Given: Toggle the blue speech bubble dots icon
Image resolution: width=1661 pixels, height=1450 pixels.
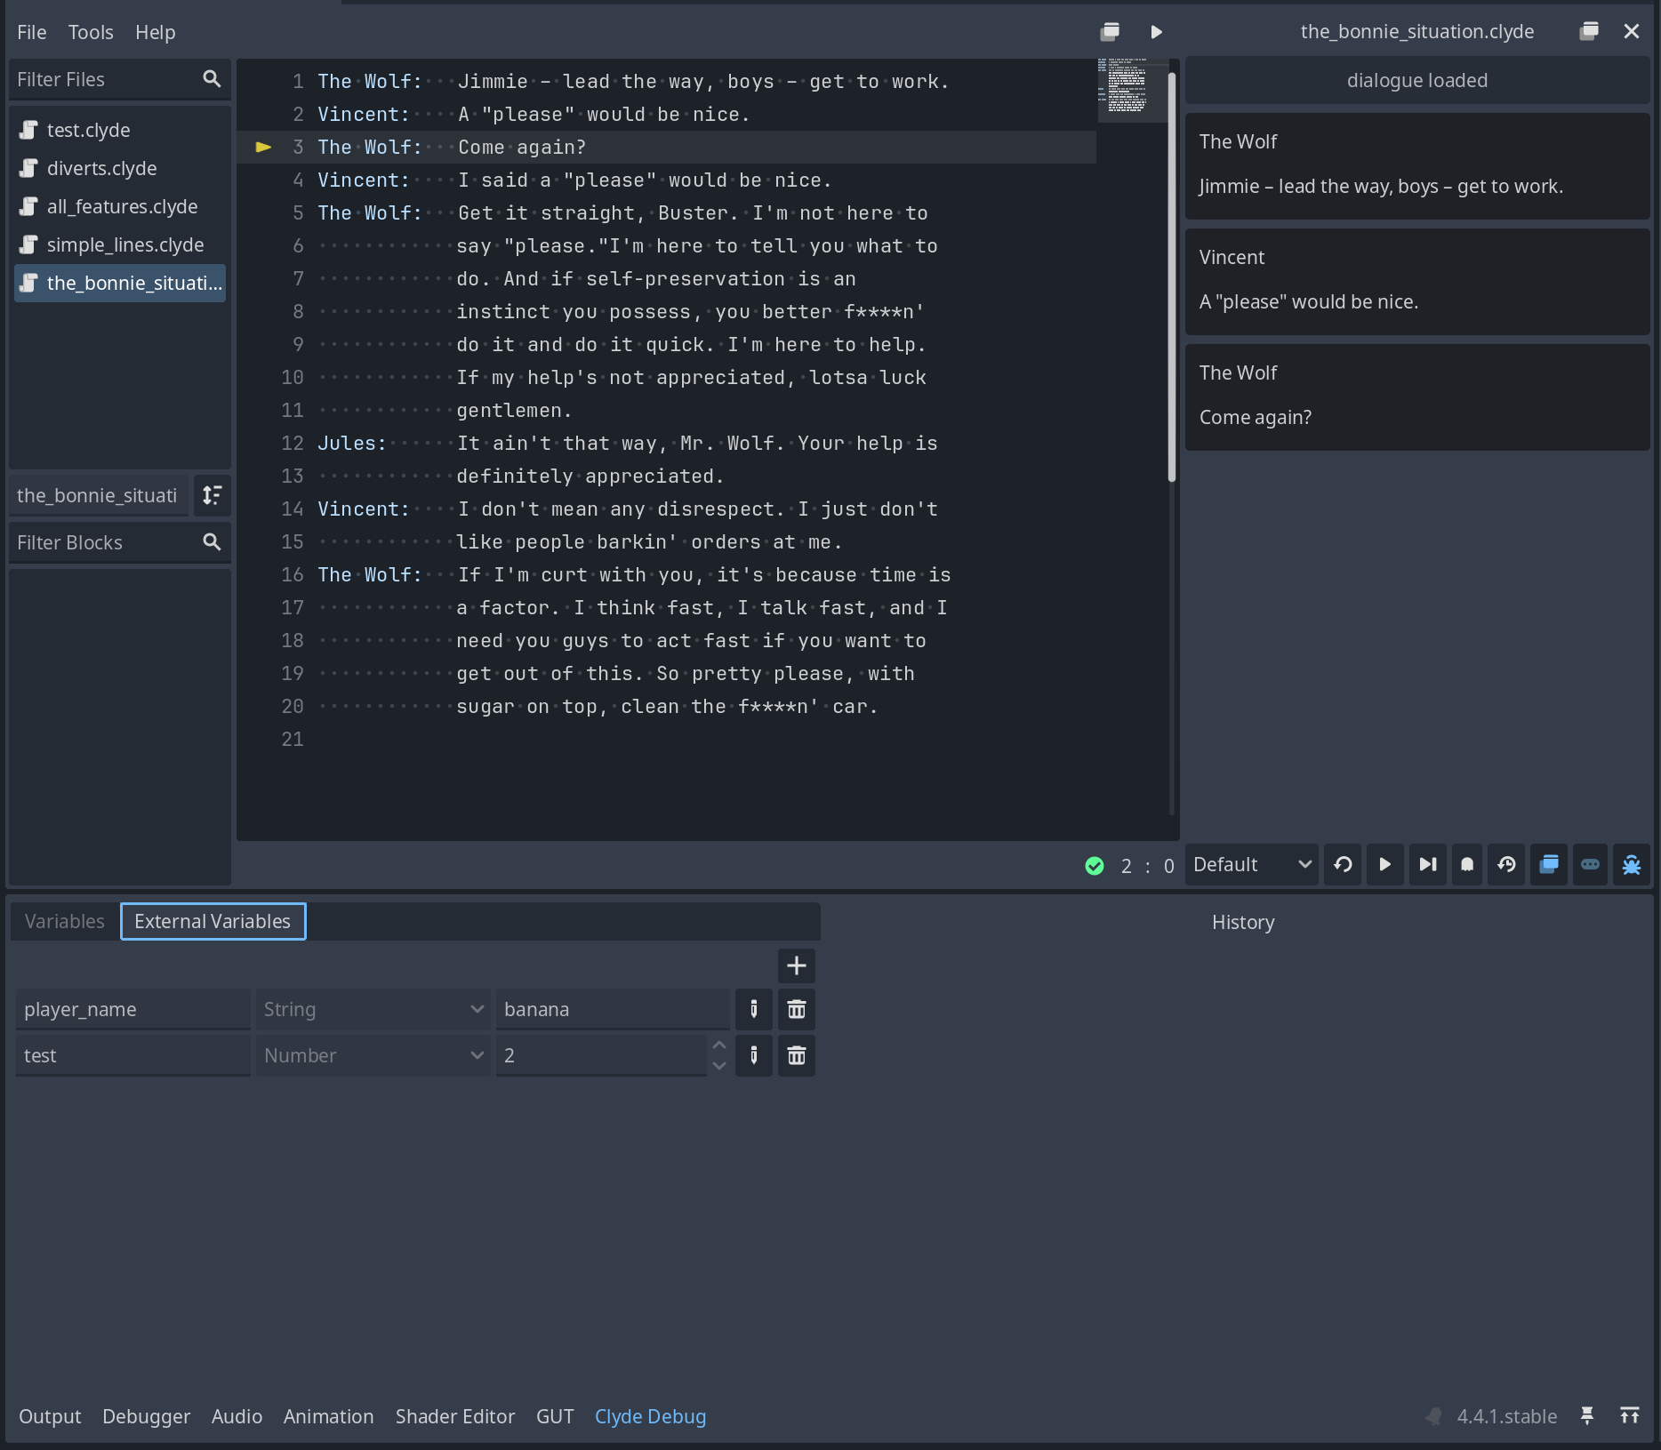Looking at the screenshot, I should 1590,864.
